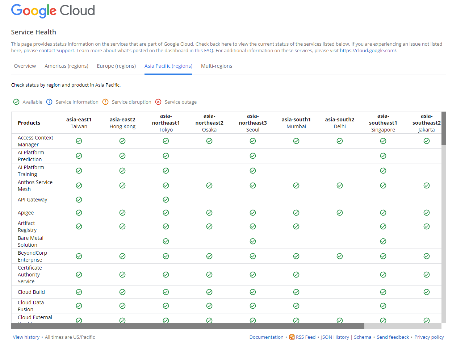
Task: Click BeyondCorp Enterprise status for Hong Kong
Action: tap(122, 256)
